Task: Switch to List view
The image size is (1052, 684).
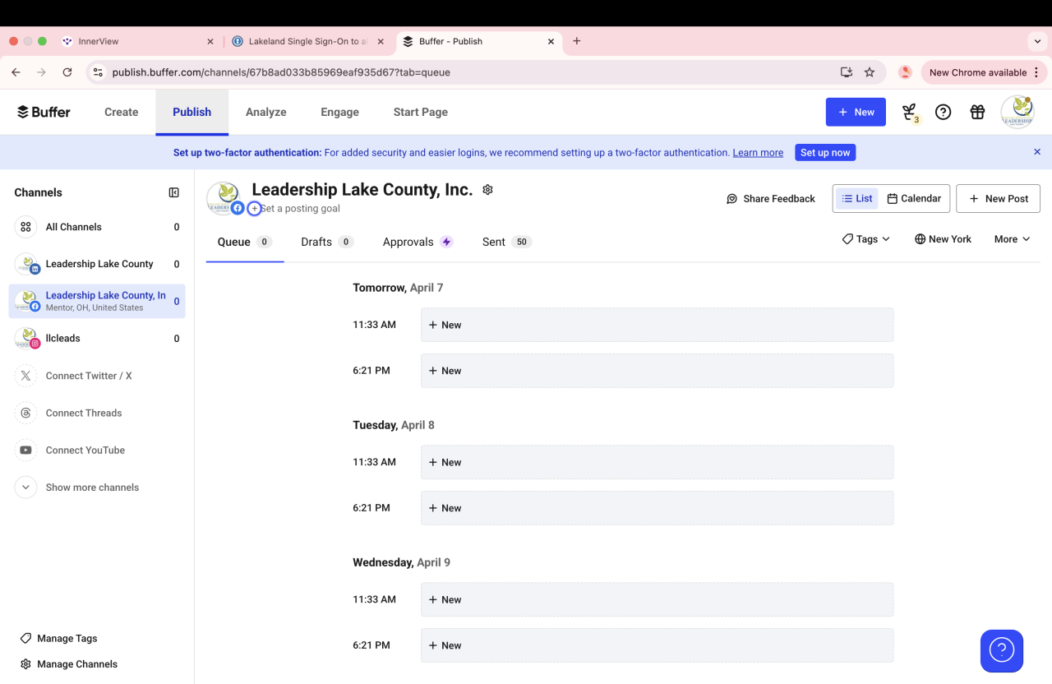Action: click(x=857, y=198)
